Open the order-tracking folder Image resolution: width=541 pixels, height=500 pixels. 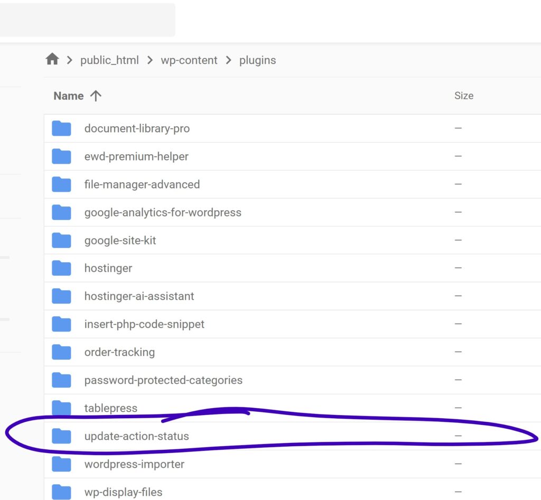click(119, 352)
